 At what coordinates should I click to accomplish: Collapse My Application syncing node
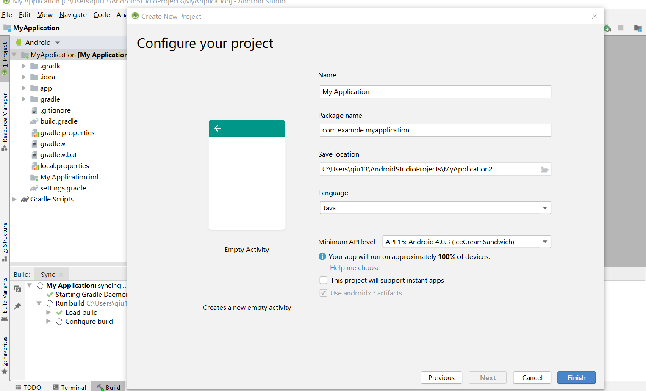(x=29, y=286)
